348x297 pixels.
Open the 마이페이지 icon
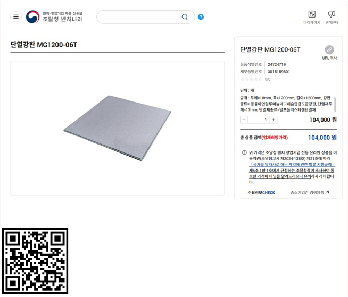pos(312,14)
